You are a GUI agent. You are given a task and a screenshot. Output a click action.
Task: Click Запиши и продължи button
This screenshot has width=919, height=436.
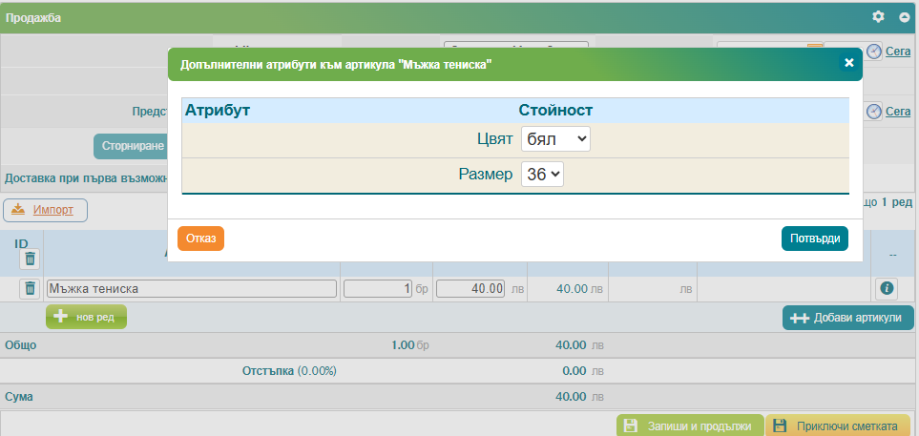click(690, 426)
